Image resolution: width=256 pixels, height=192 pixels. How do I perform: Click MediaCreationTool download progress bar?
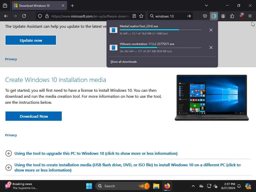pos(160,30)
